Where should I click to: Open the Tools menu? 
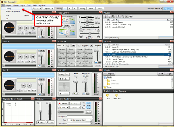pos(29,5)
